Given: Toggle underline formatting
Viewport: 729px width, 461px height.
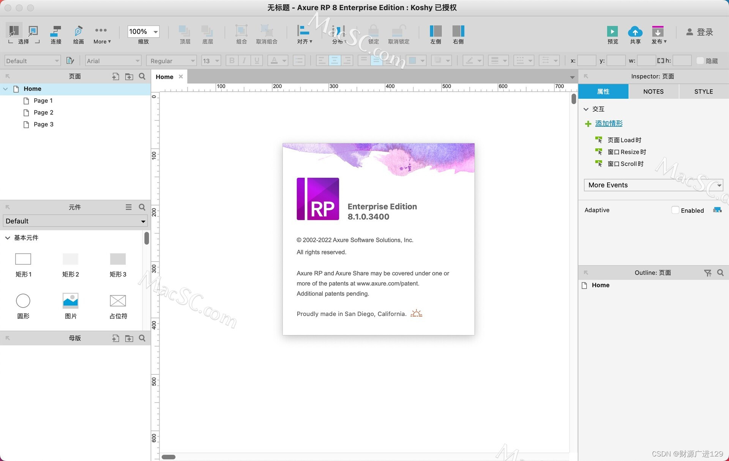Looking at the screenshot, I should (257, 61).
